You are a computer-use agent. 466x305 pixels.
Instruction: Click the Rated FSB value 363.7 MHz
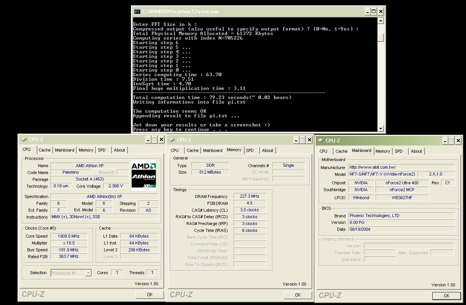(68, 257)
